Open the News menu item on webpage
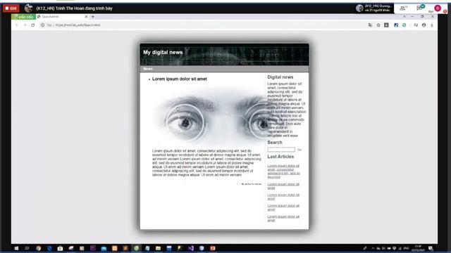Image resolution: width=451 pixels, height=253 pixels. click(148, 69)
